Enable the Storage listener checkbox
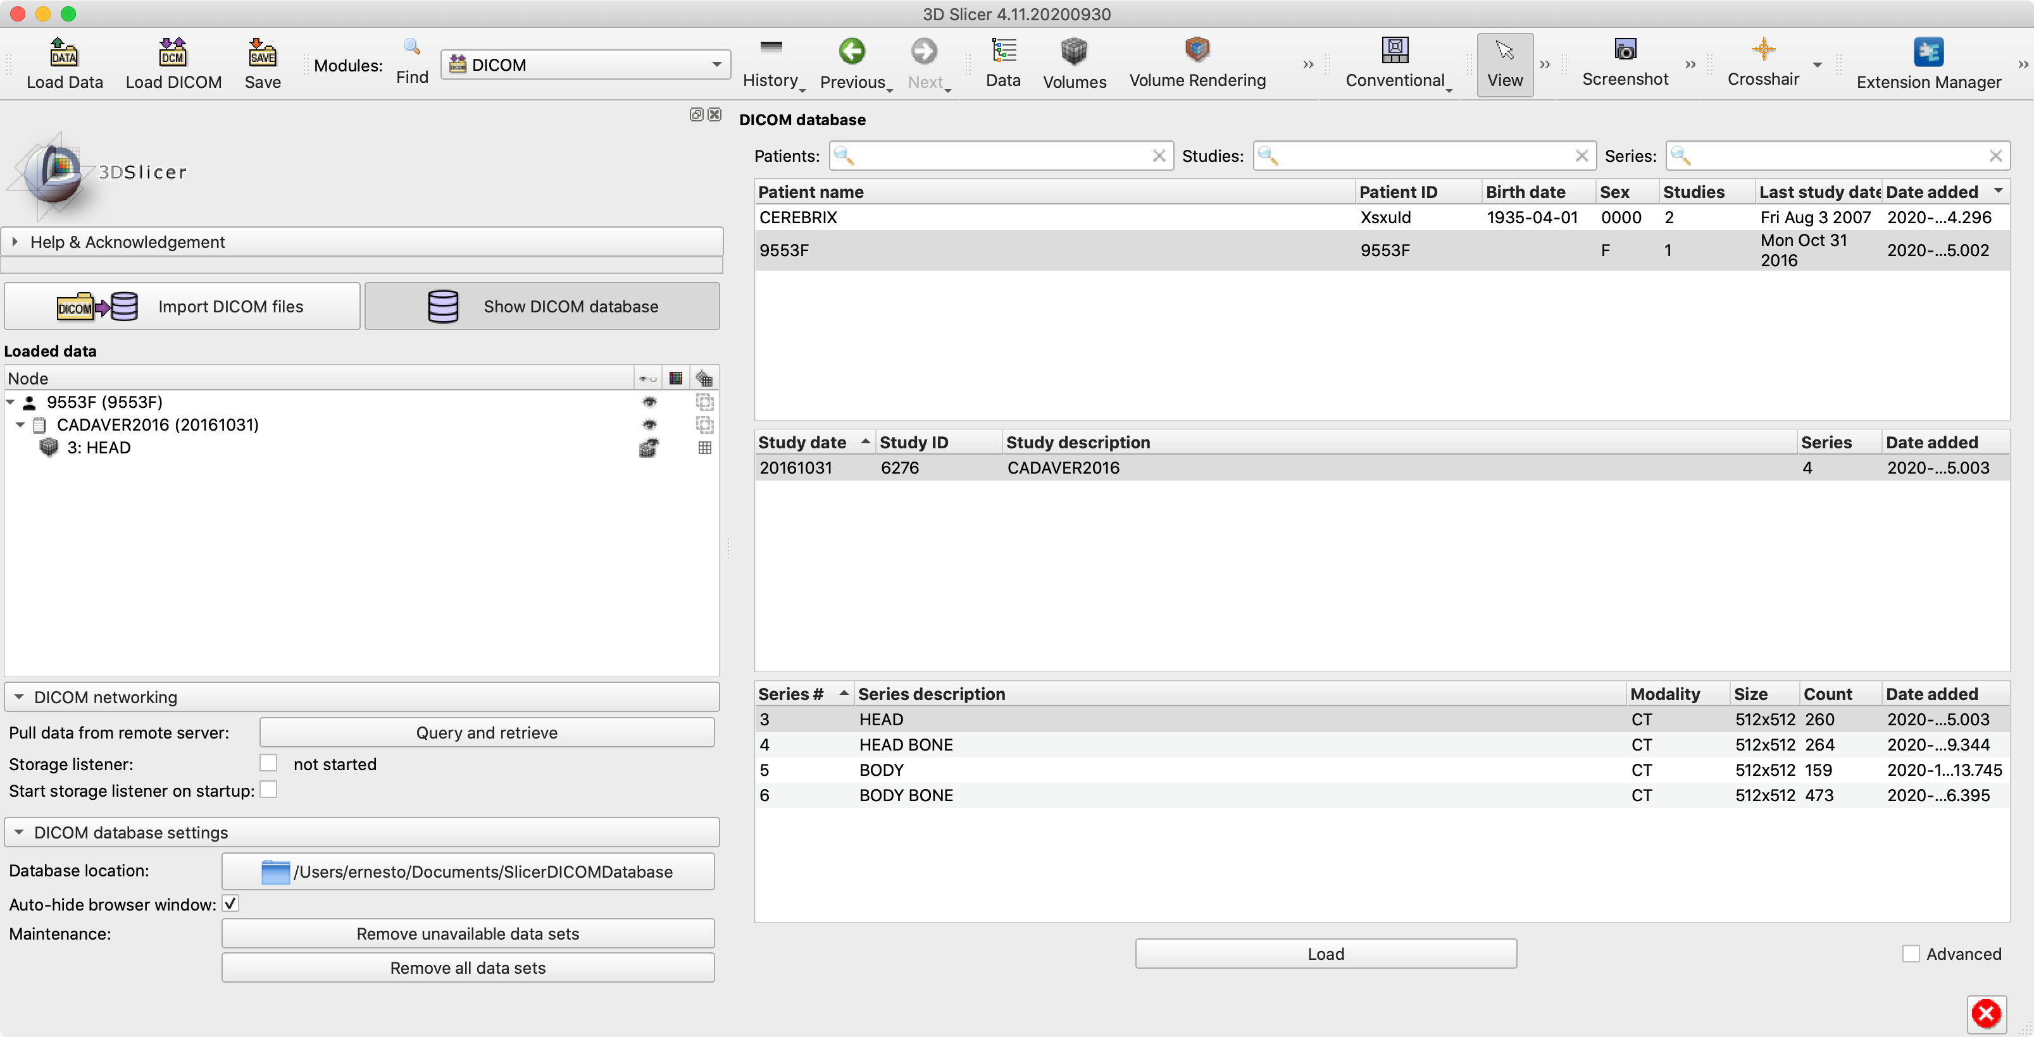This screenshot has width=2034, height=1037. tap(268, 763)
